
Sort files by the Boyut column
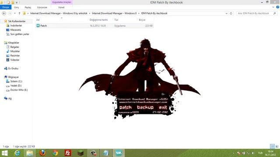point(142,20)
